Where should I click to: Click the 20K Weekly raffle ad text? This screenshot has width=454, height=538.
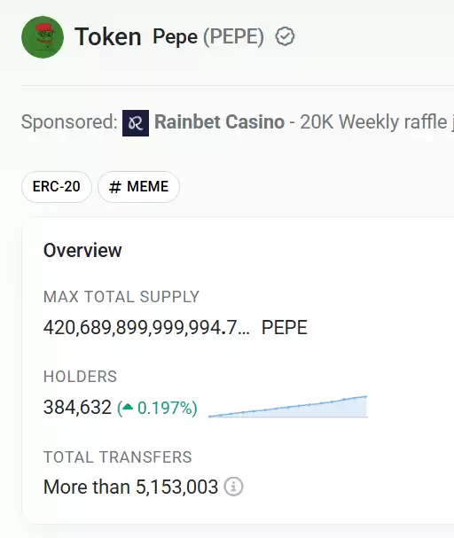[377, 122]
